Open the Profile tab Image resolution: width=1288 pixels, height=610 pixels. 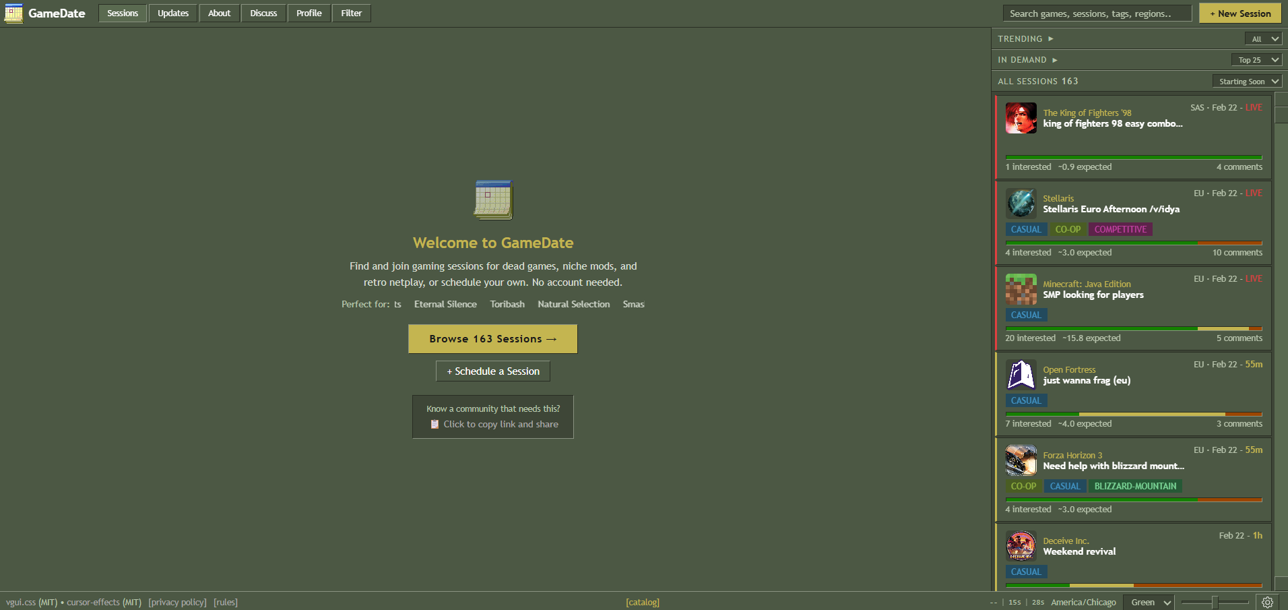[309, 13]
